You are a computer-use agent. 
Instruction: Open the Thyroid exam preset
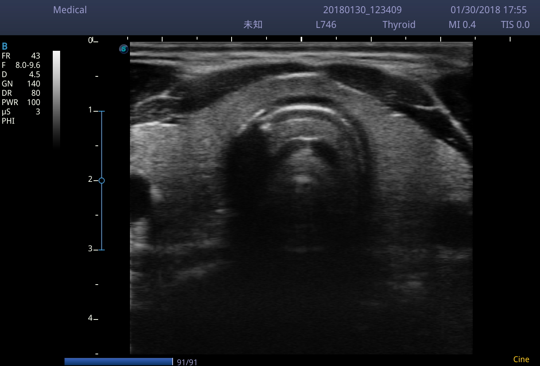[399, 25]
